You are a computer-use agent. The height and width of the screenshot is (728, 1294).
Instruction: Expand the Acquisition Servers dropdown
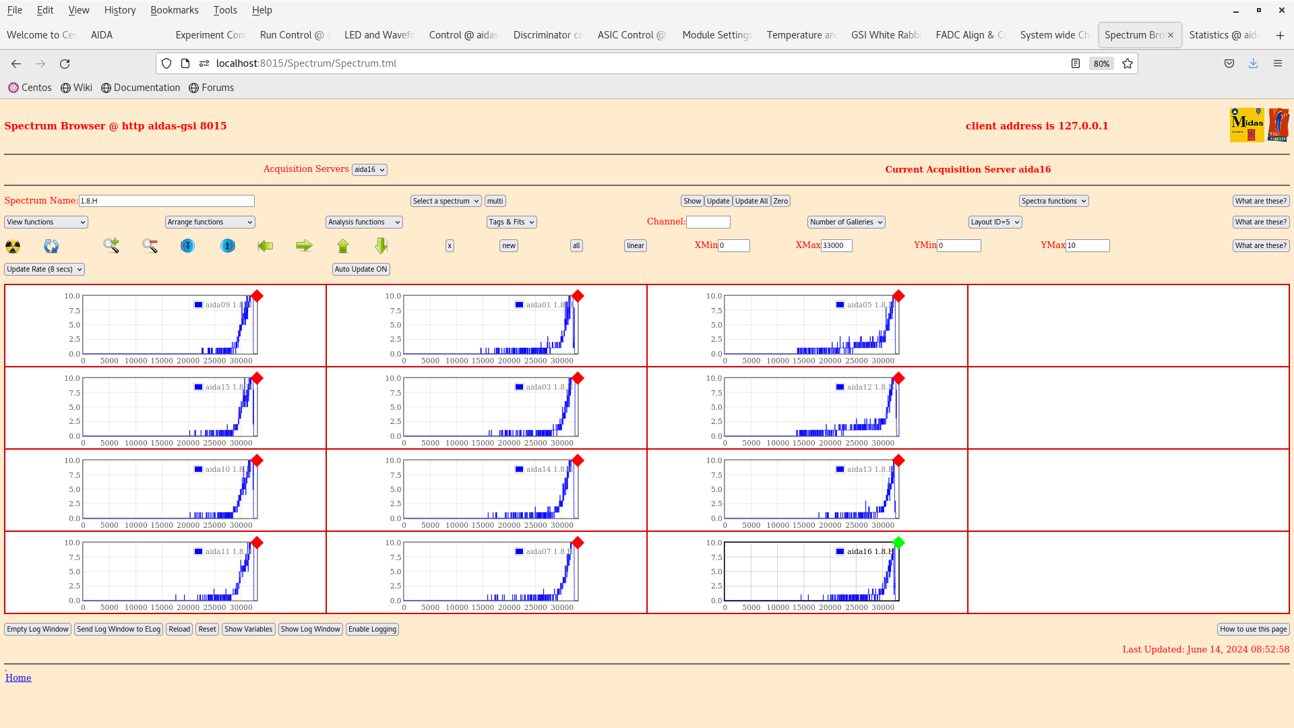[370, 169]
